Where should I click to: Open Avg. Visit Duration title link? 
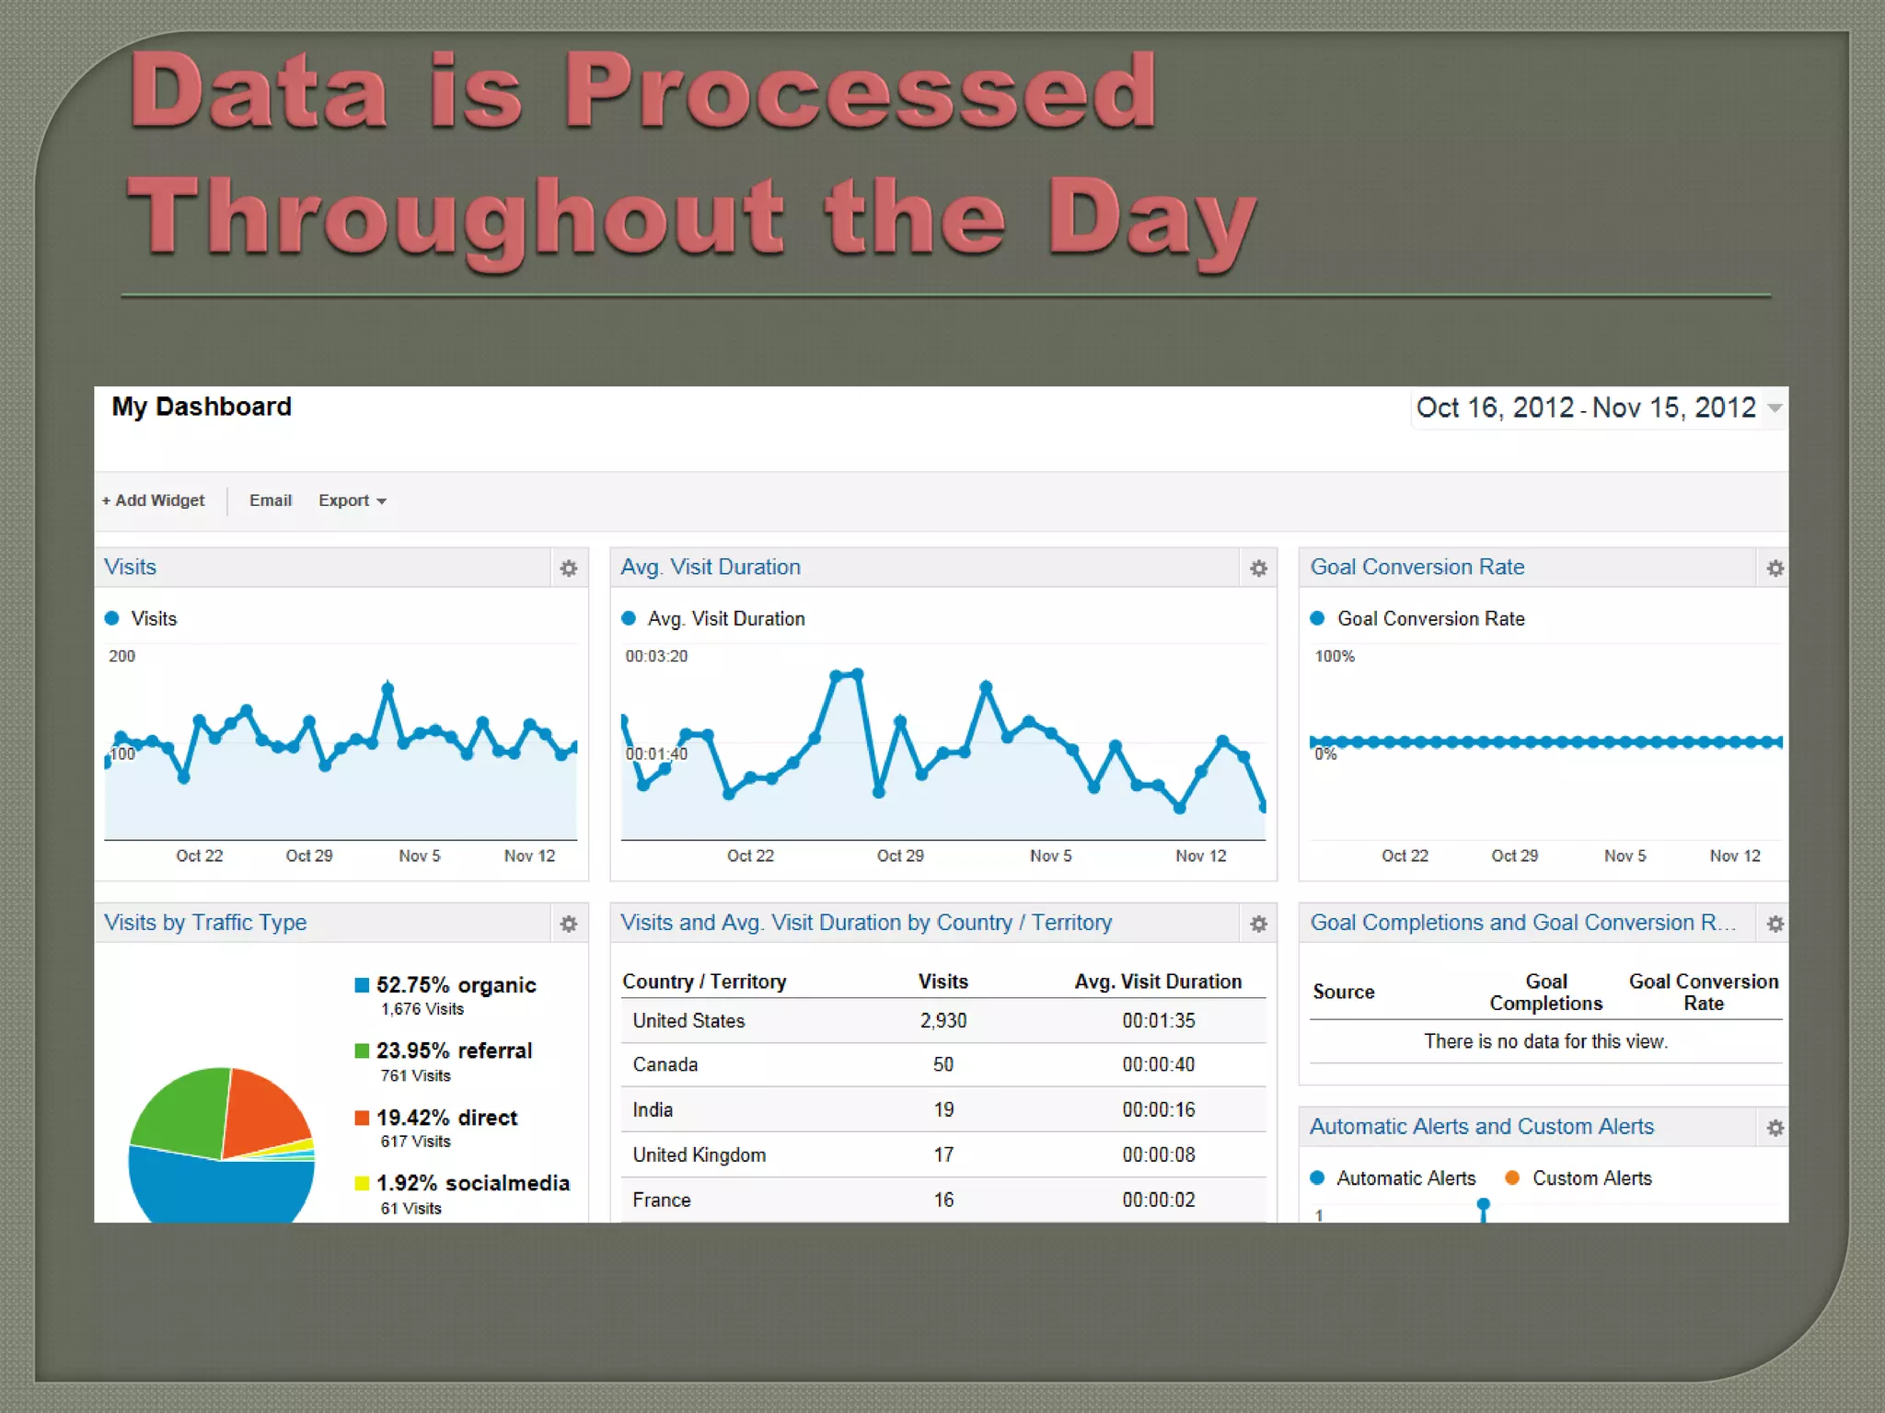pyautogui.click(x=711, y=567)
